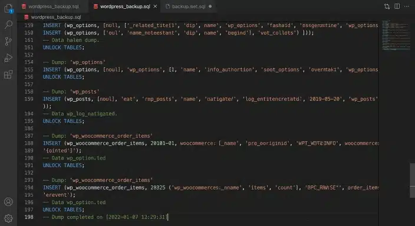The width and height of the screenshot is (415, 226).
Task: Open the Extensions view
Action: coord(8,75)
